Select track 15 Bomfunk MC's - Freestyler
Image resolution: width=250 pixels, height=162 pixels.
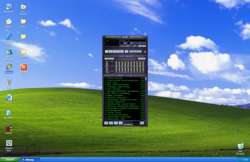tap(124, 108)
